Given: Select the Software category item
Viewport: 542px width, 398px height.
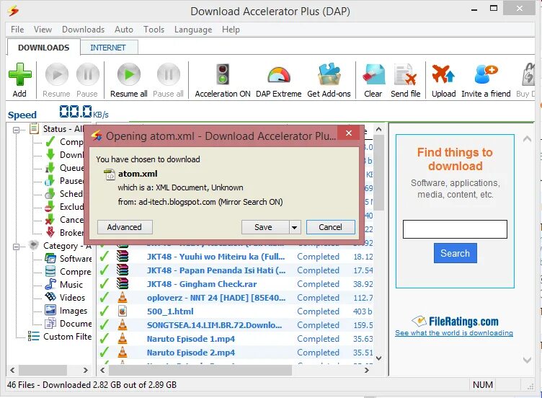Looking at the screenshot, I should (x=68, y=259).
